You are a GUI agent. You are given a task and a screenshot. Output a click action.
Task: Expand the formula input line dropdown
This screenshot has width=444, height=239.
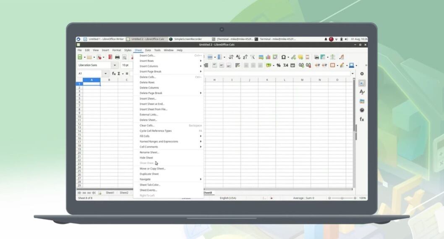coord(353,74)
